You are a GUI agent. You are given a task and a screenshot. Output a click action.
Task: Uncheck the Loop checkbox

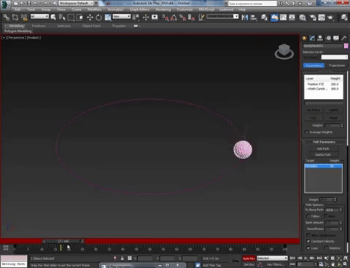click(x=308, y=248)
